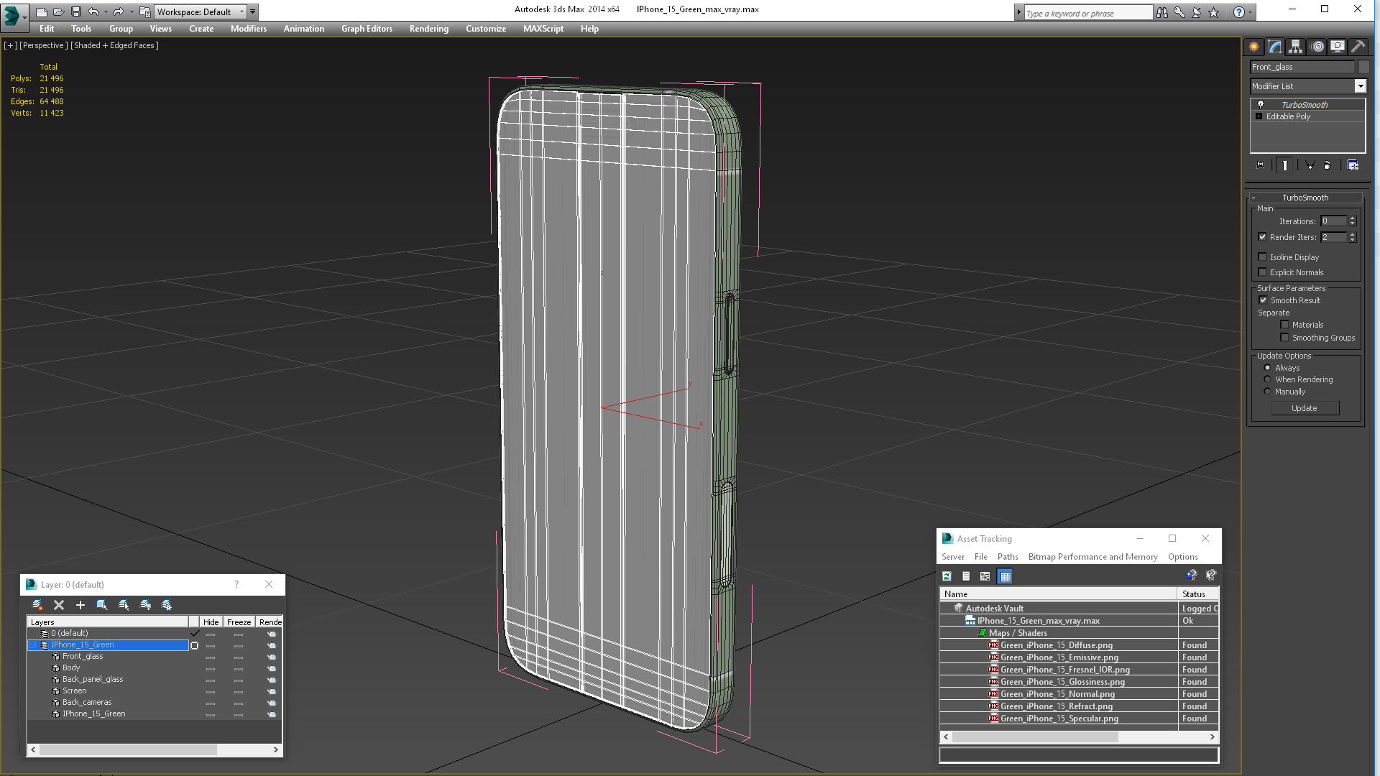Click the Pin Stack icon

1259,165
